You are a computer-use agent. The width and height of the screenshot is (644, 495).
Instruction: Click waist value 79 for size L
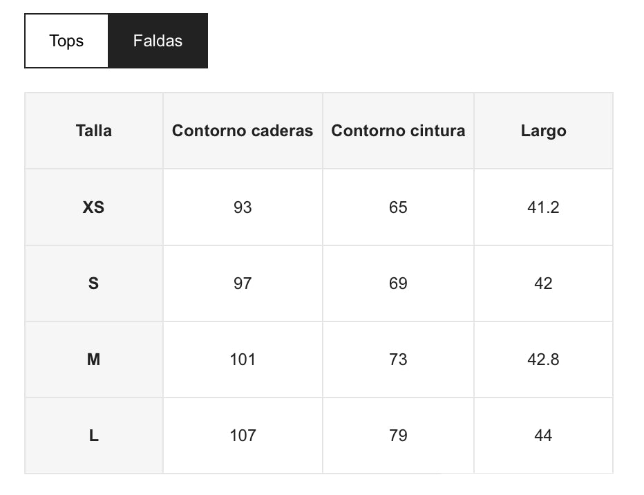(398, 436)
